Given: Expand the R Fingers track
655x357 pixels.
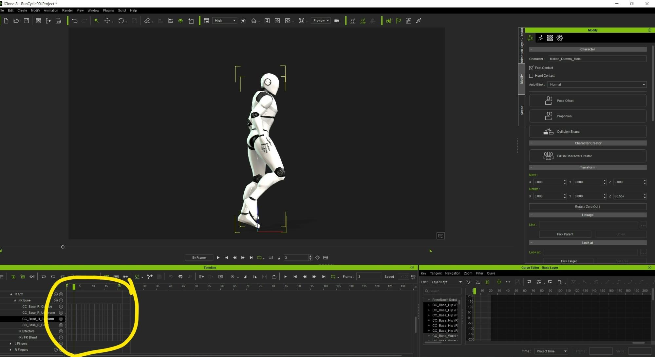Looking at the screenshot, I should 10,350.
